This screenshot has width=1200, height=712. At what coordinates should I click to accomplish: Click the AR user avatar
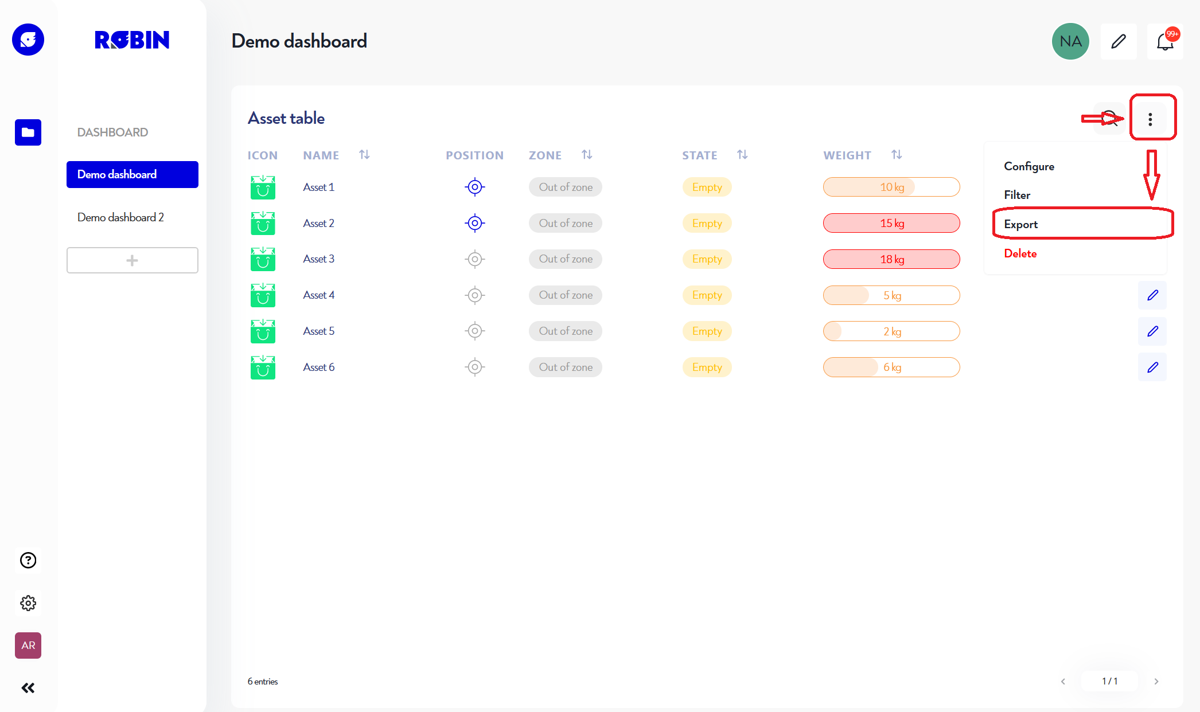[28, 646]
